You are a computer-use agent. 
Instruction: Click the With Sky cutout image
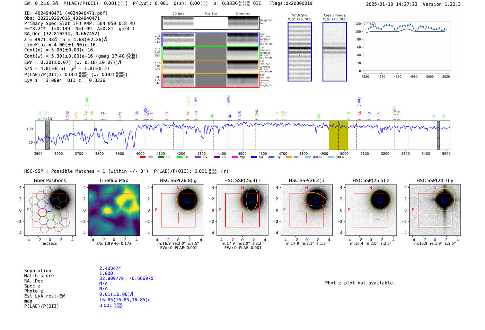pyautogui.click(x=300, y=52)
